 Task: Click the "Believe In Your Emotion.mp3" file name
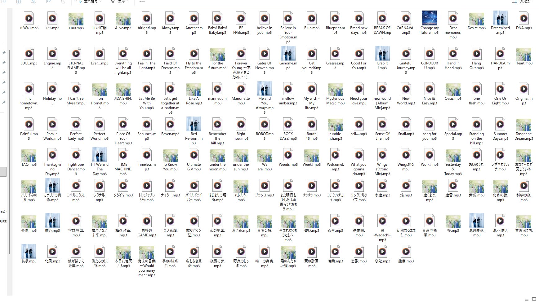tap(288, 35)
